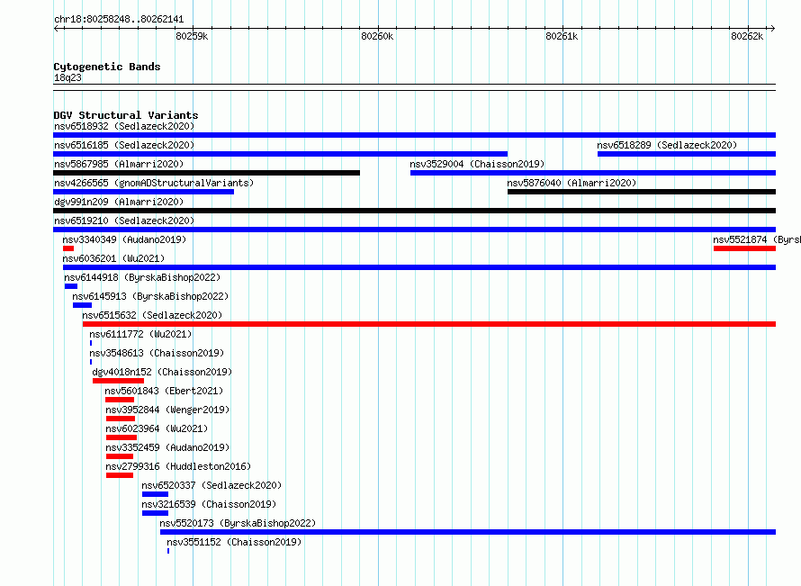This screenshot has width=801, height=586.
Task: Click the ruler's left arrow end
Action: (x=56, y=28)
